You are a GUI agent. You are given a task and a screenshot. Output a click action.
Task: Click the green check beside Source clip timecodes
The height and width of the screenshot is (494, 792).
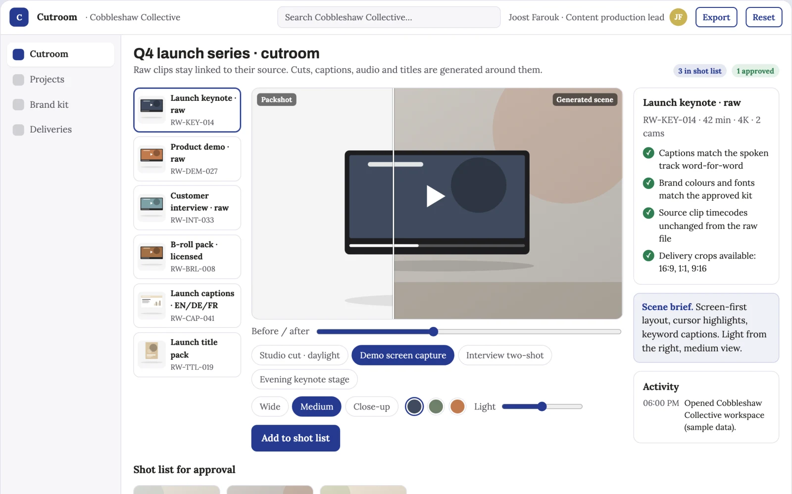tap(648, 213)
